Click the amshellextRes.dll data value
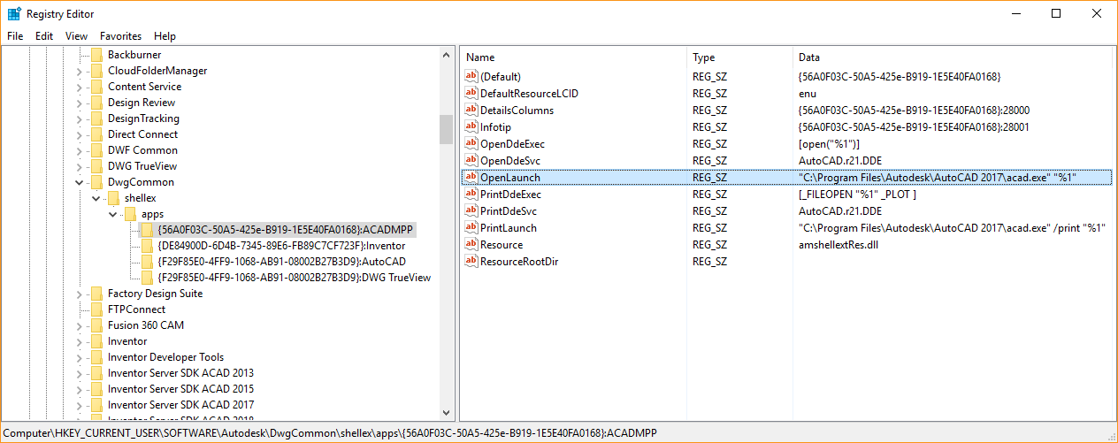The width and height of the screenshot is (1118, 443). click(x=838, y=245)
